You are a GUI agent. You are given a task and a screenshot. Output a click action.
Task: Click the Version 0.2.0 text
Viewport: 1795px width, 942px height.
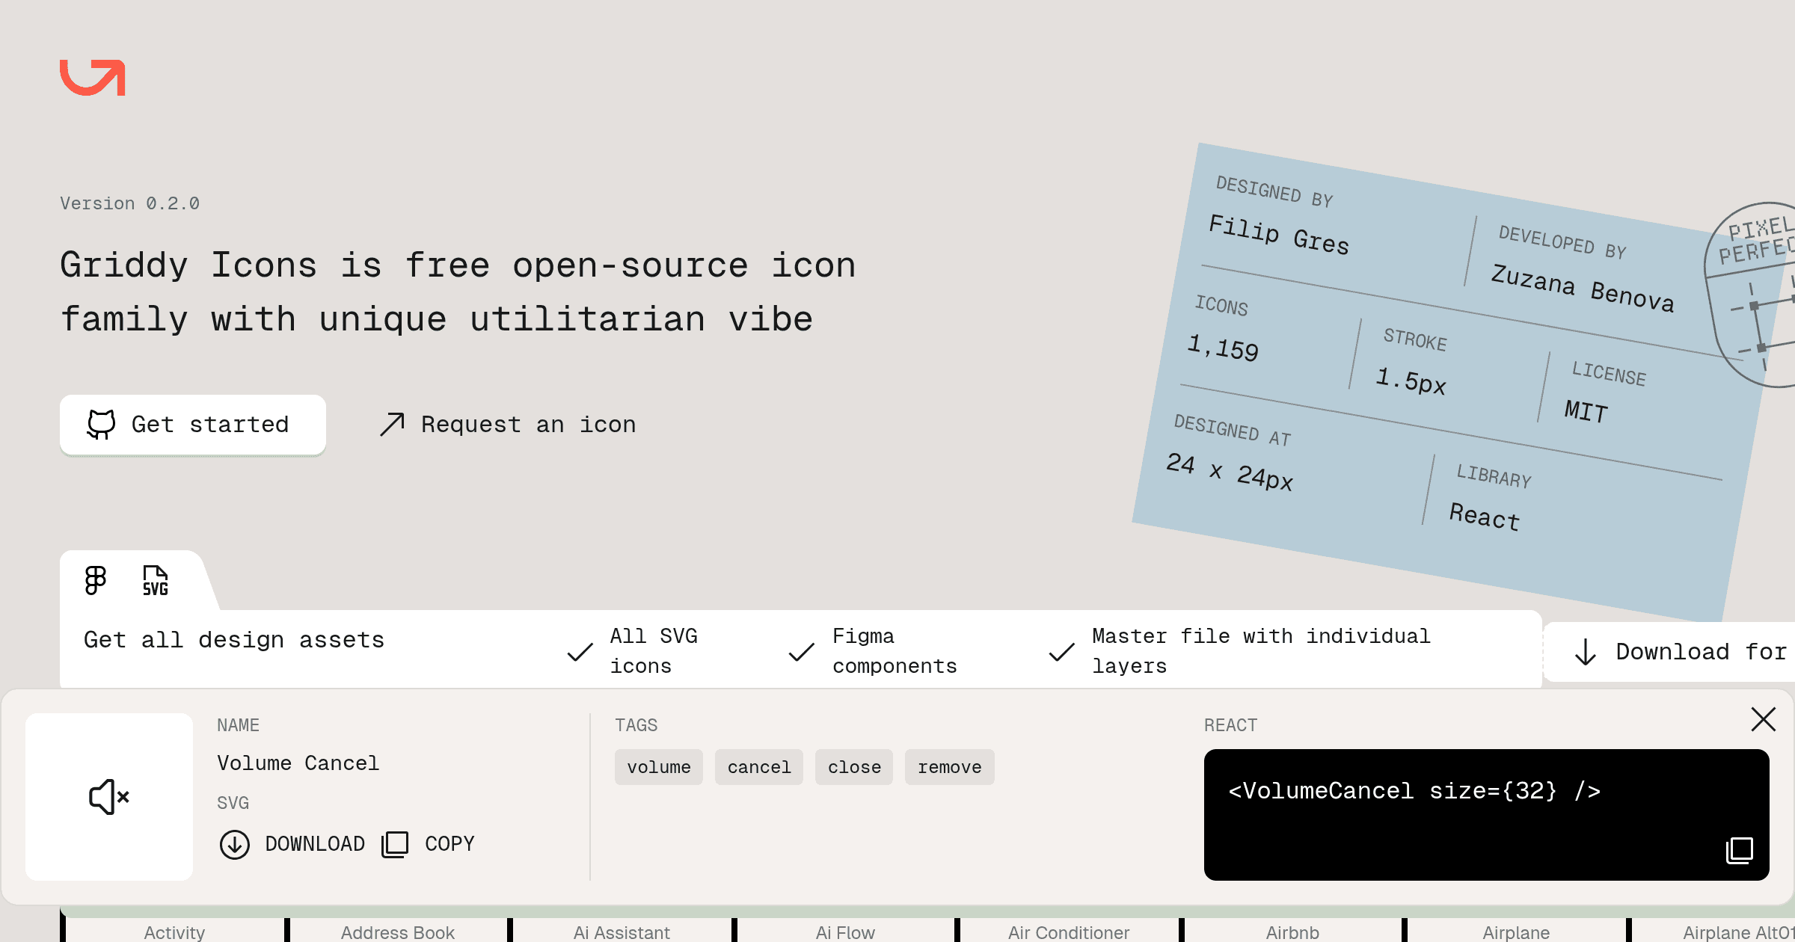pyautogui.click(x=129, y=203)
